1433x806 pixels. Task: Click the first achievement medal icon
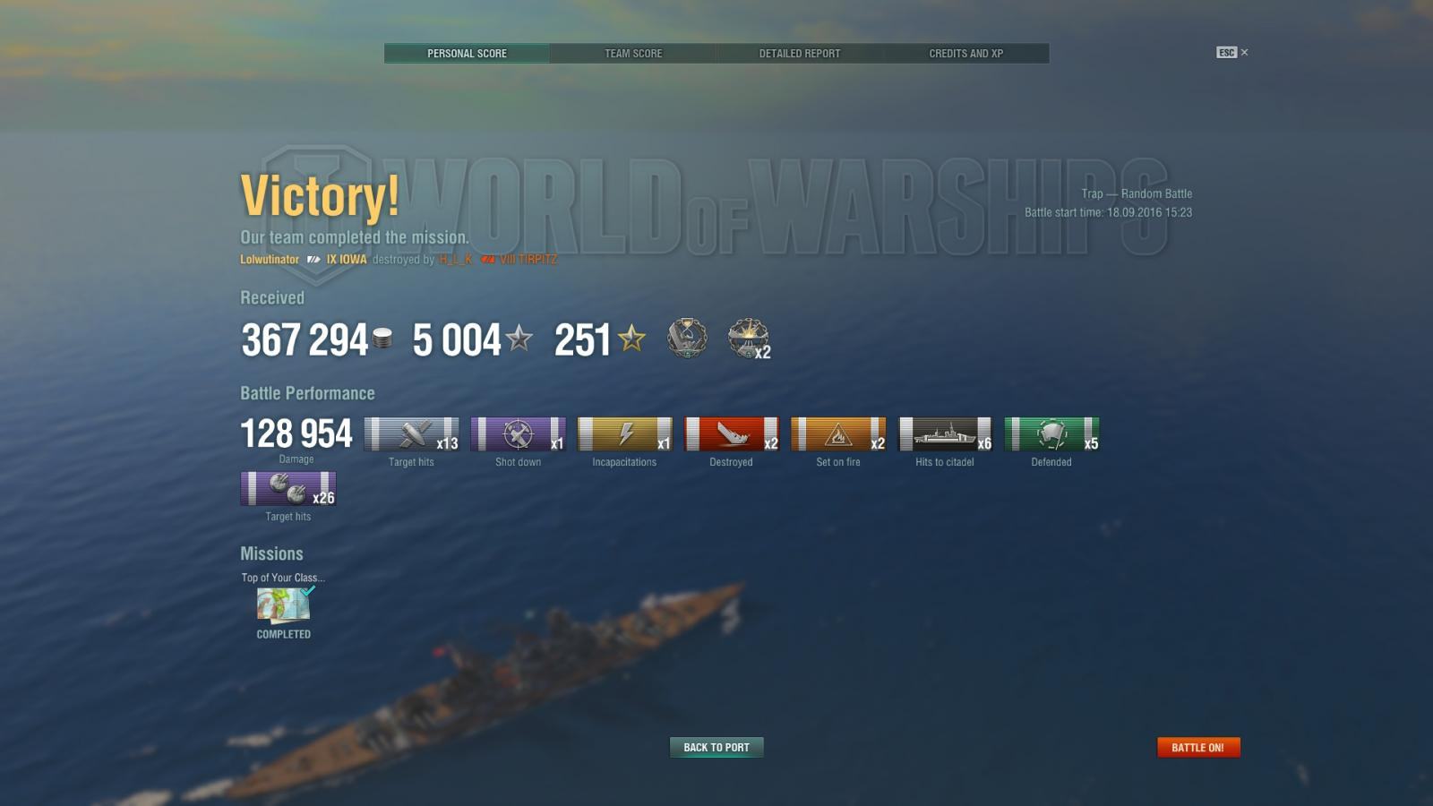tap(687, 339)
